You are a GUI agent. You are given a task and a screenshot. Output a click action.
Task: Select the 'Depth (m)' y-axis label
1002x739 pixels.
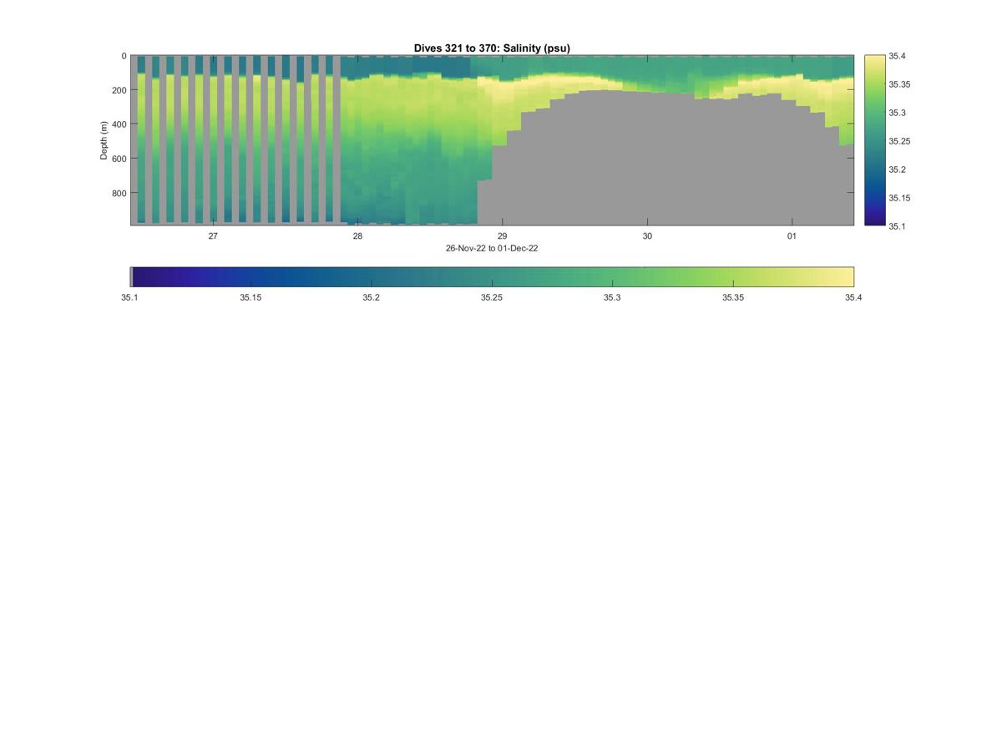tap(104, 140)
